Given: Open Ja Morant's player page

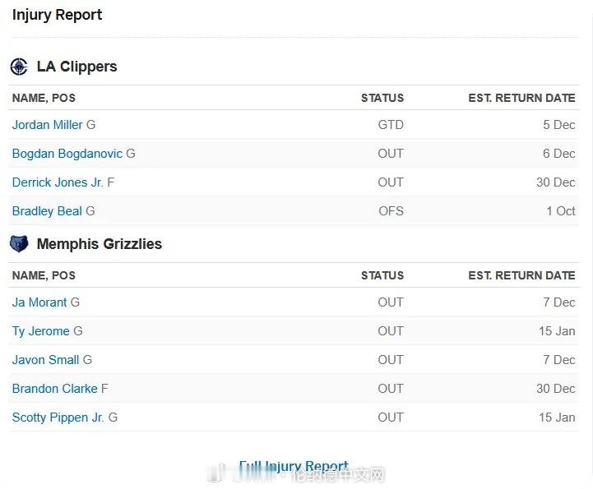Looking at the screenshot, I should coord(39,302).
